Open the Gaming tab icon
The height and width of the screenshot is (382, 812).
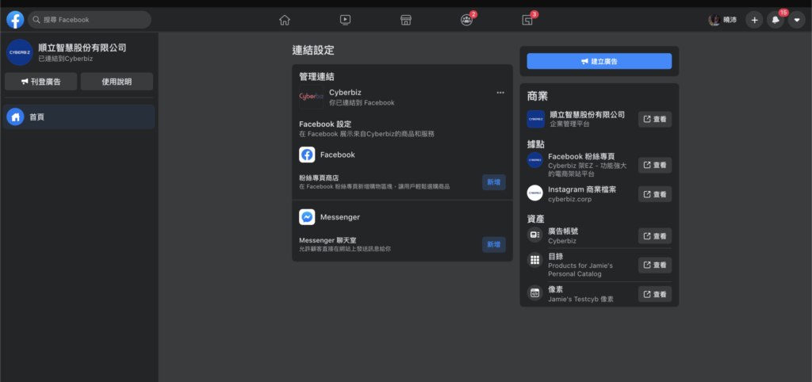(527, 20)
